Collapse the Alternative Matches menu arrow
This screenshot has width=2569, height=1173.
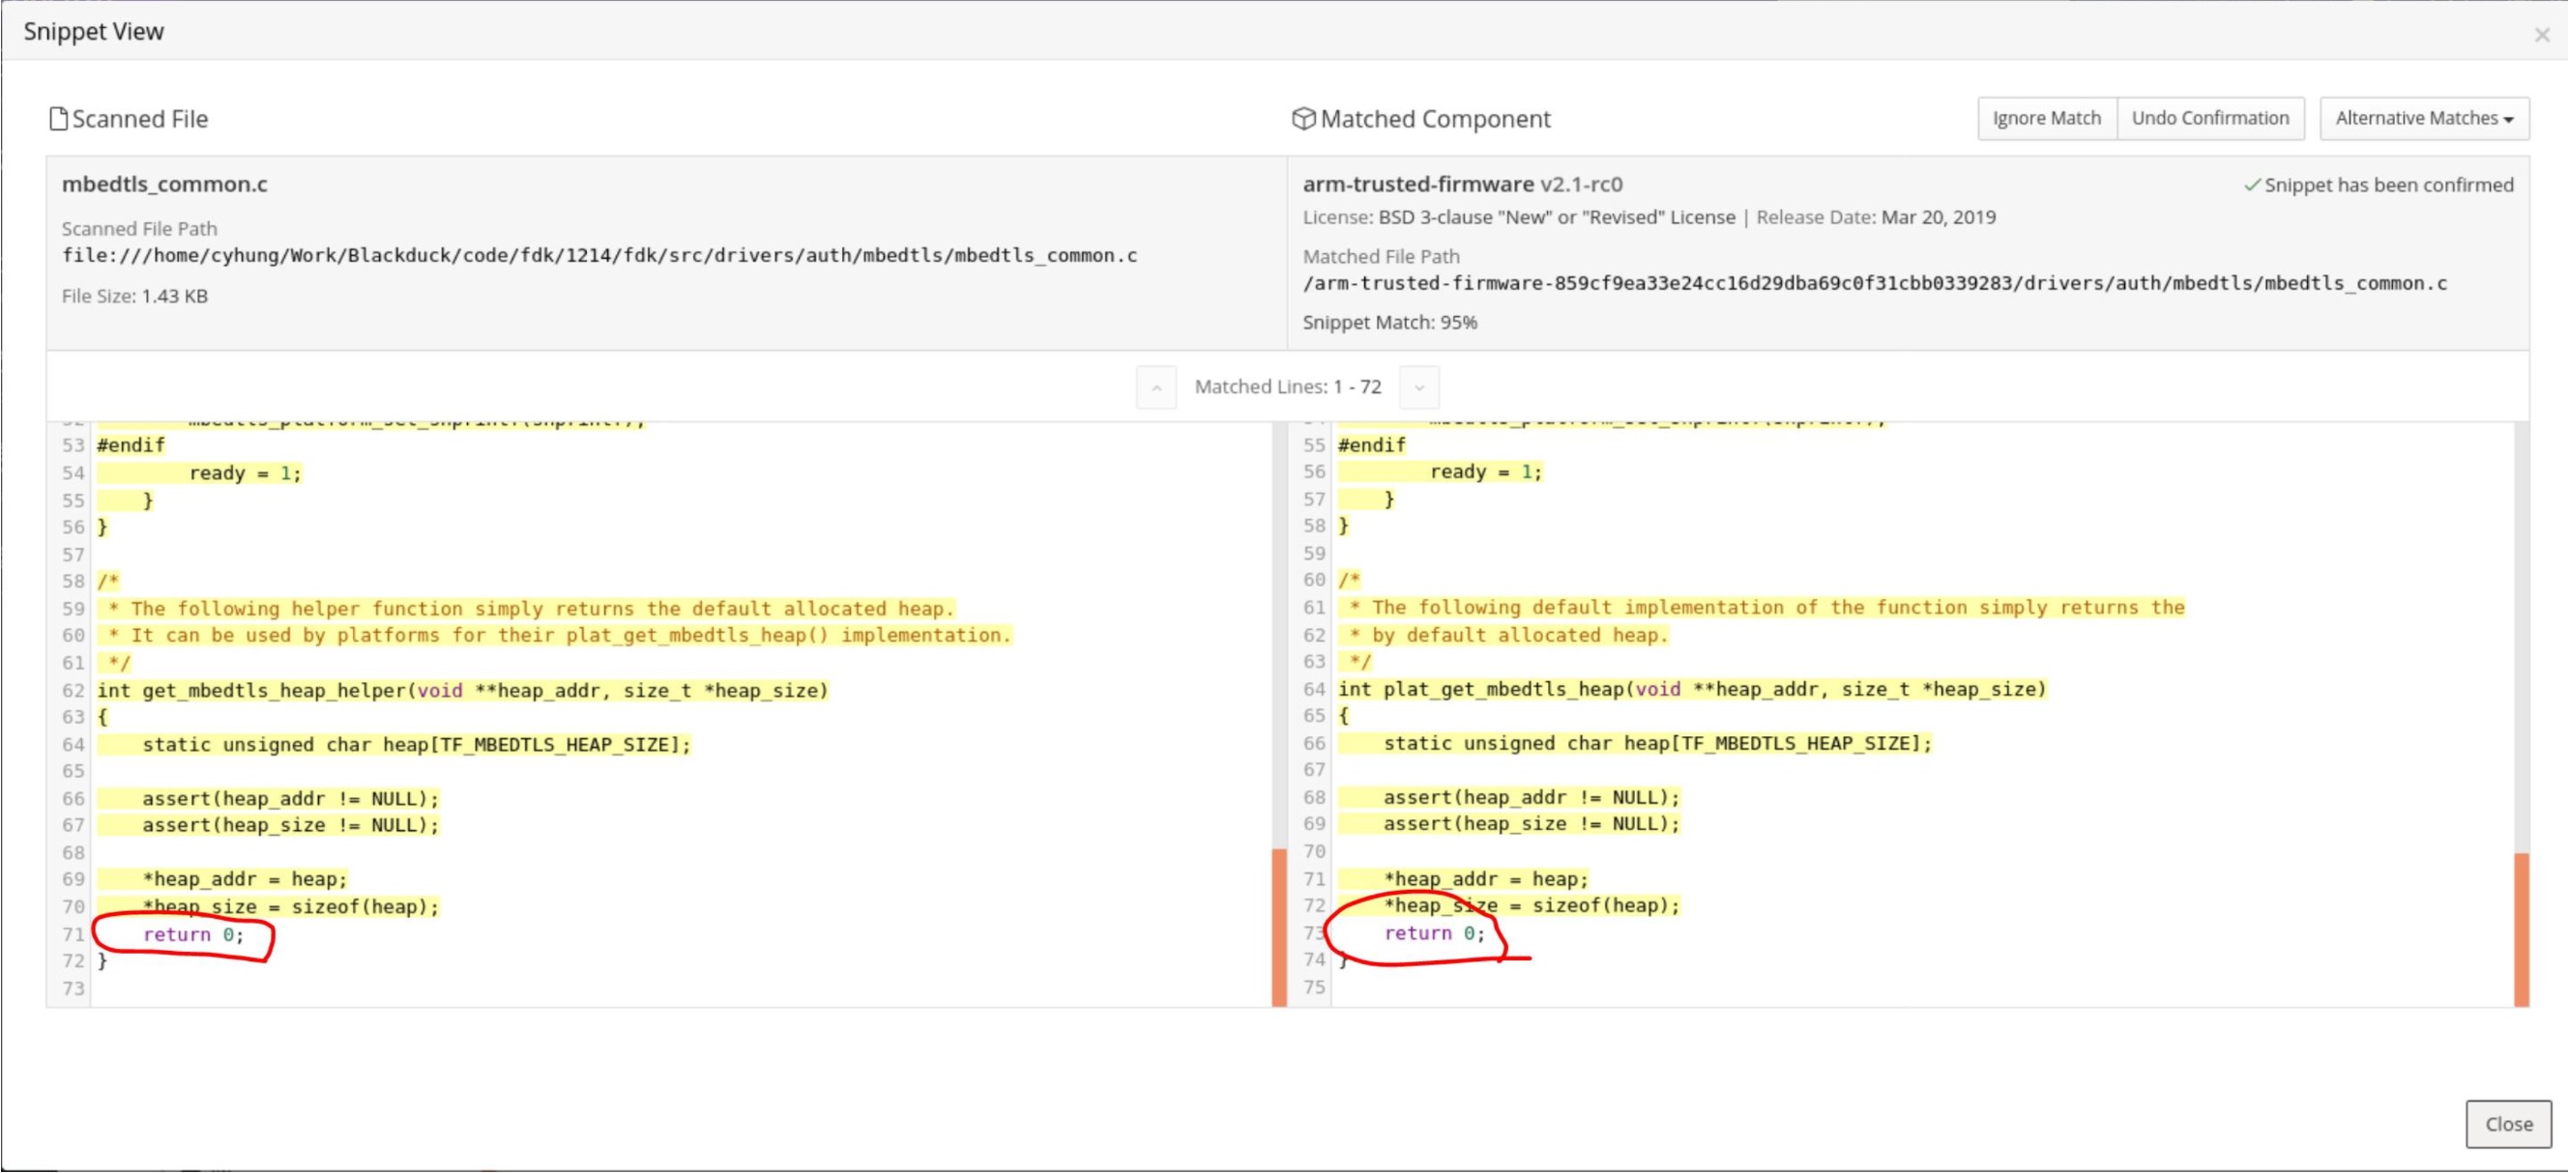tap(2508, 119)
